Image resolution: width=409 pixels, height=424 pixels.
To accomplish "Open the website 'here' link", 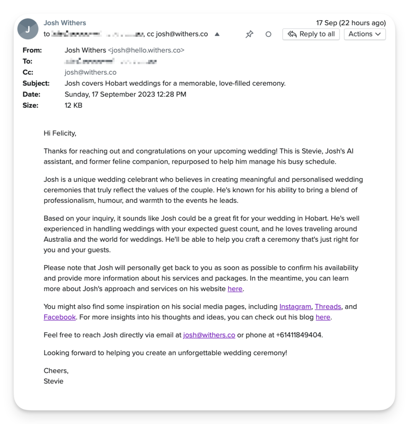I will click(x=235, y=289).
